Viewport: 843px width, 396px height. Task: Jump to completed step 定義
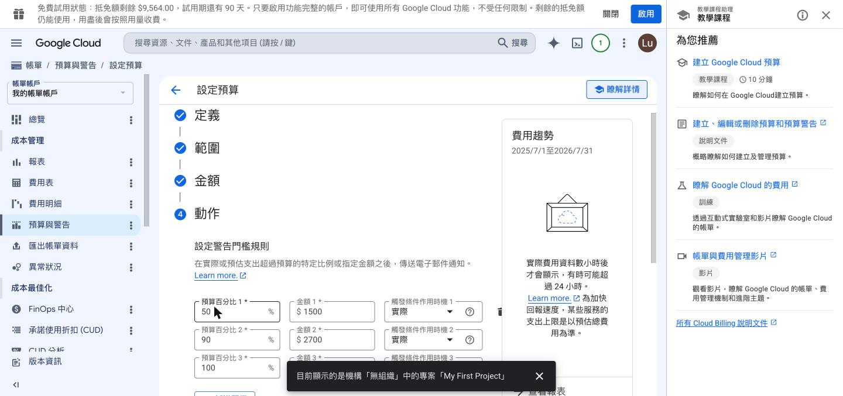[x=207, y=115]
